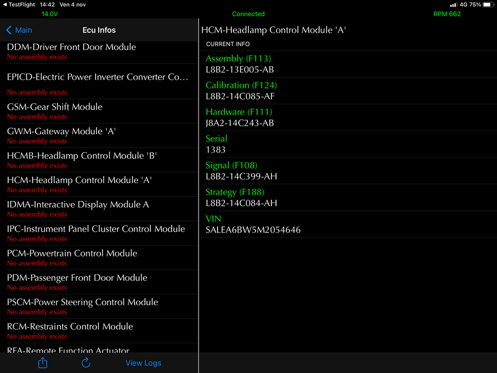Select PDM-Passenger Front Door Module
Screen dimensions: 497x373
point(99,282)
